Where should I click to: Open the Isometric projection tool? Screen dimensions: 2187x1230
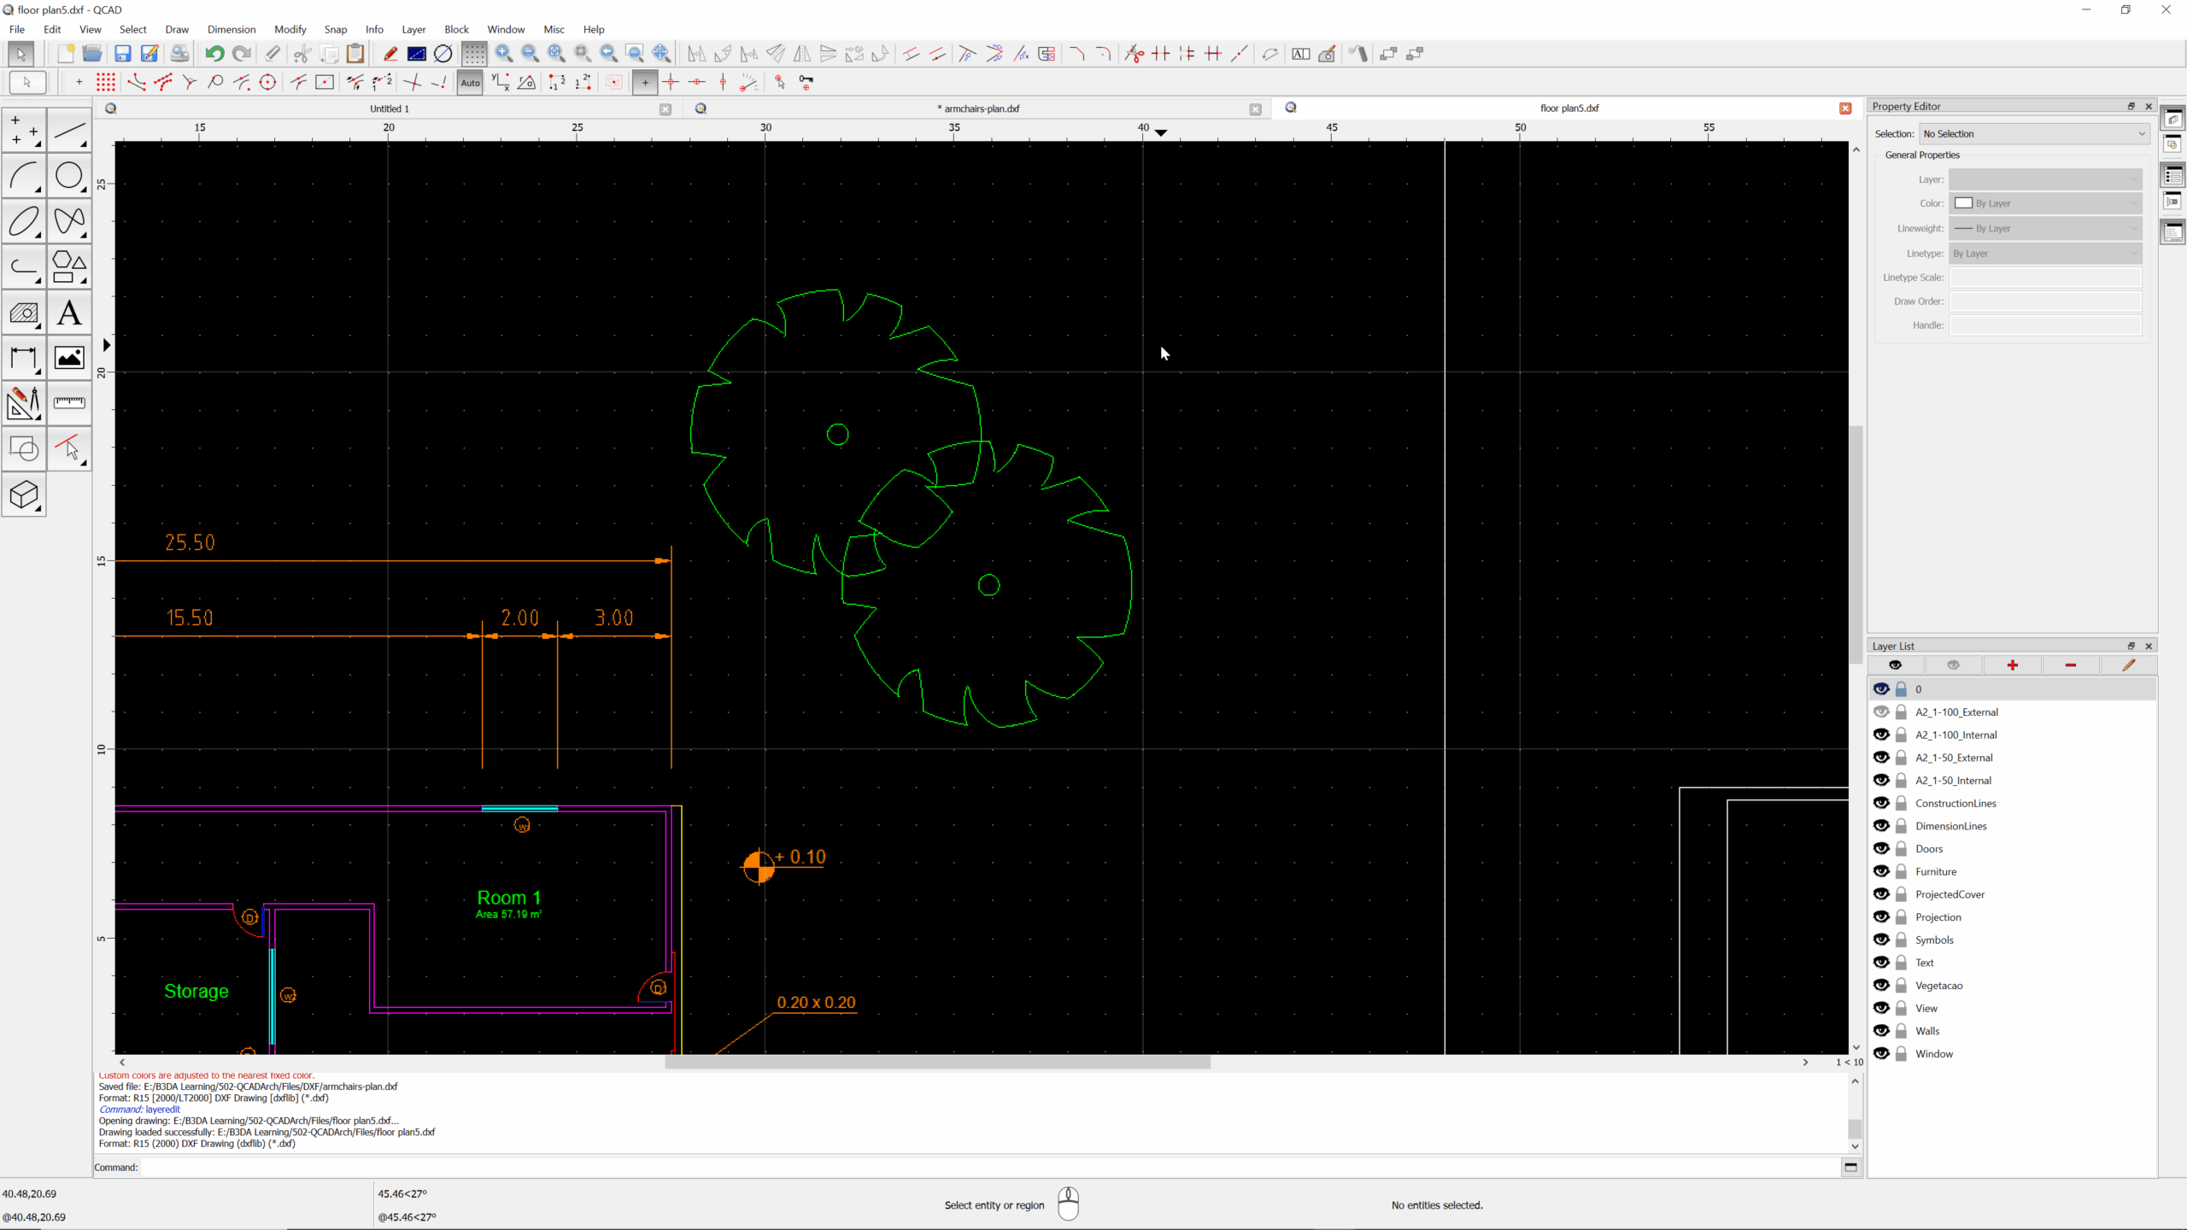(24, 495)
